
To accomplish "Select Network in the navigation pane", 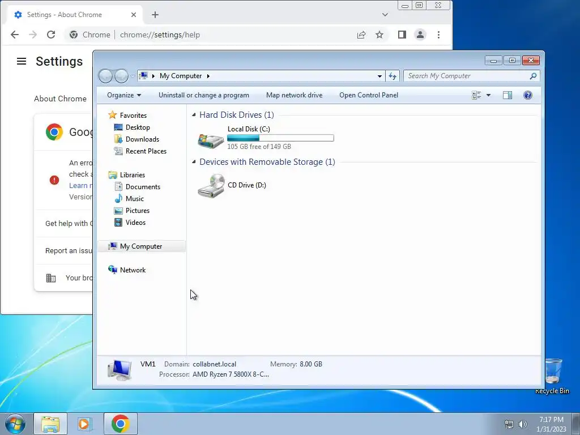I will [133, 270].
